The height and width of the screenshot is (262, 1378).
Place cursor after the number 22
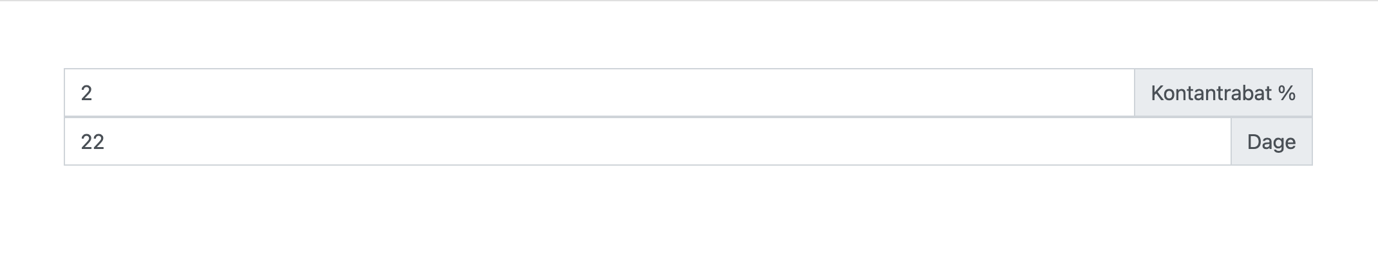click(x=106, y=142)
